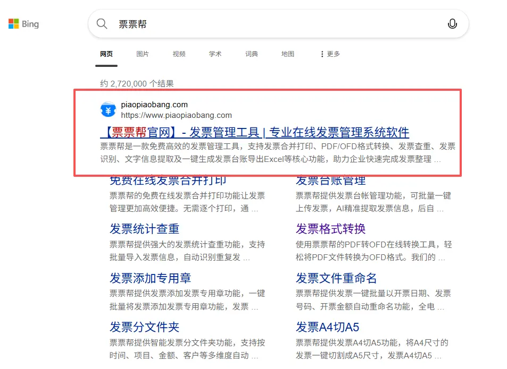
Task: Click the Bing logo
Action: [x=24, y=24]
